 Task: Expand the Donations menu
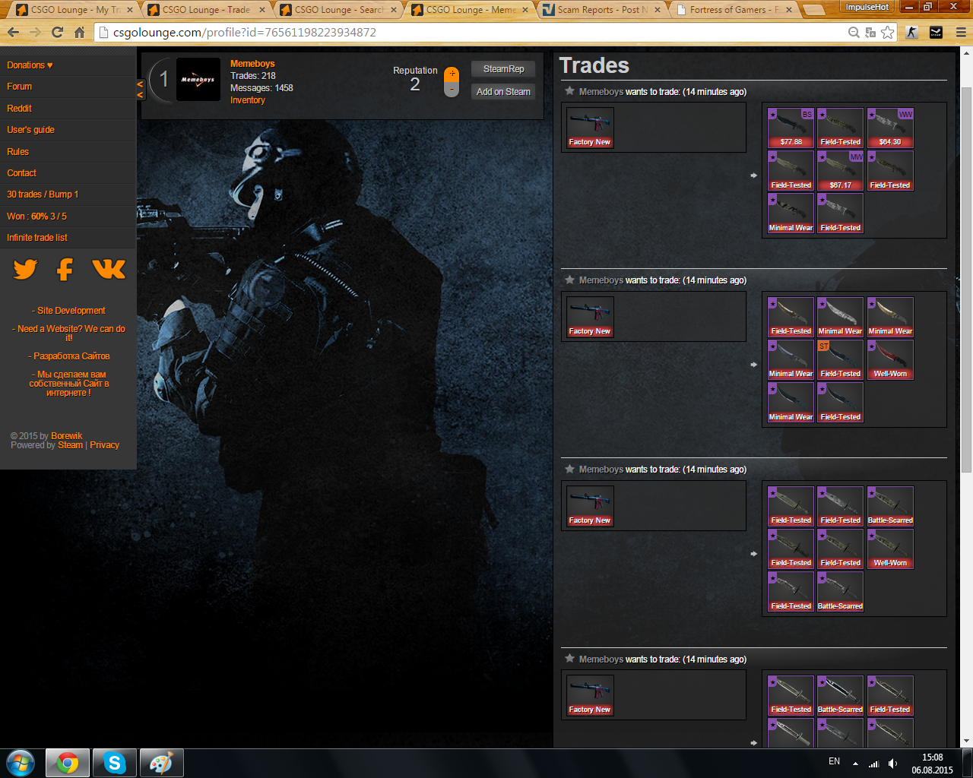[x=30, y=65]
